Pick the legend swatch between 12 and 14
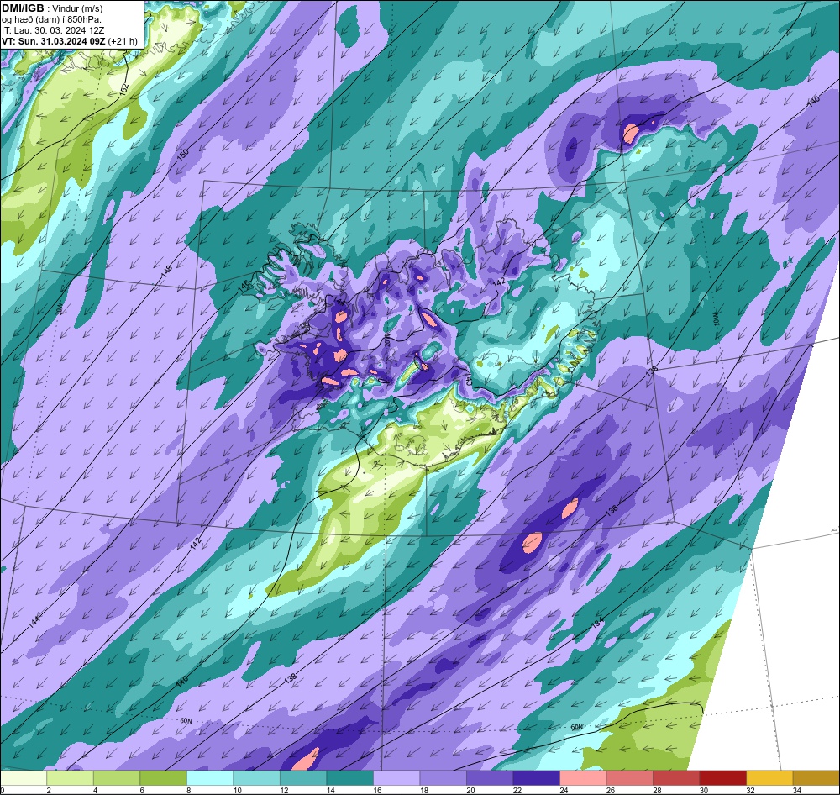 click(x=303, y=778)
